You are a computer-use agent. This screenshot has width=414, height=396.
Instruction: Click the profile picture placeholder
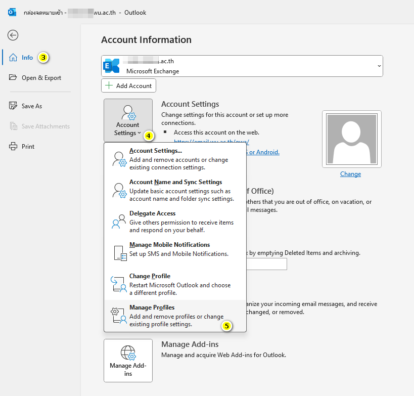(x=351, y=139)
